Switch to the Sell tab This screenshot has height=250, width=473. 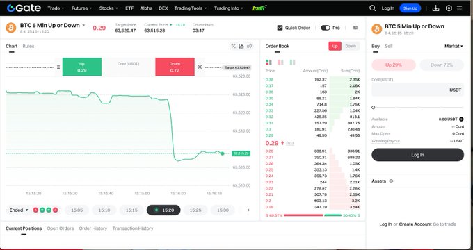click(389, 46)
